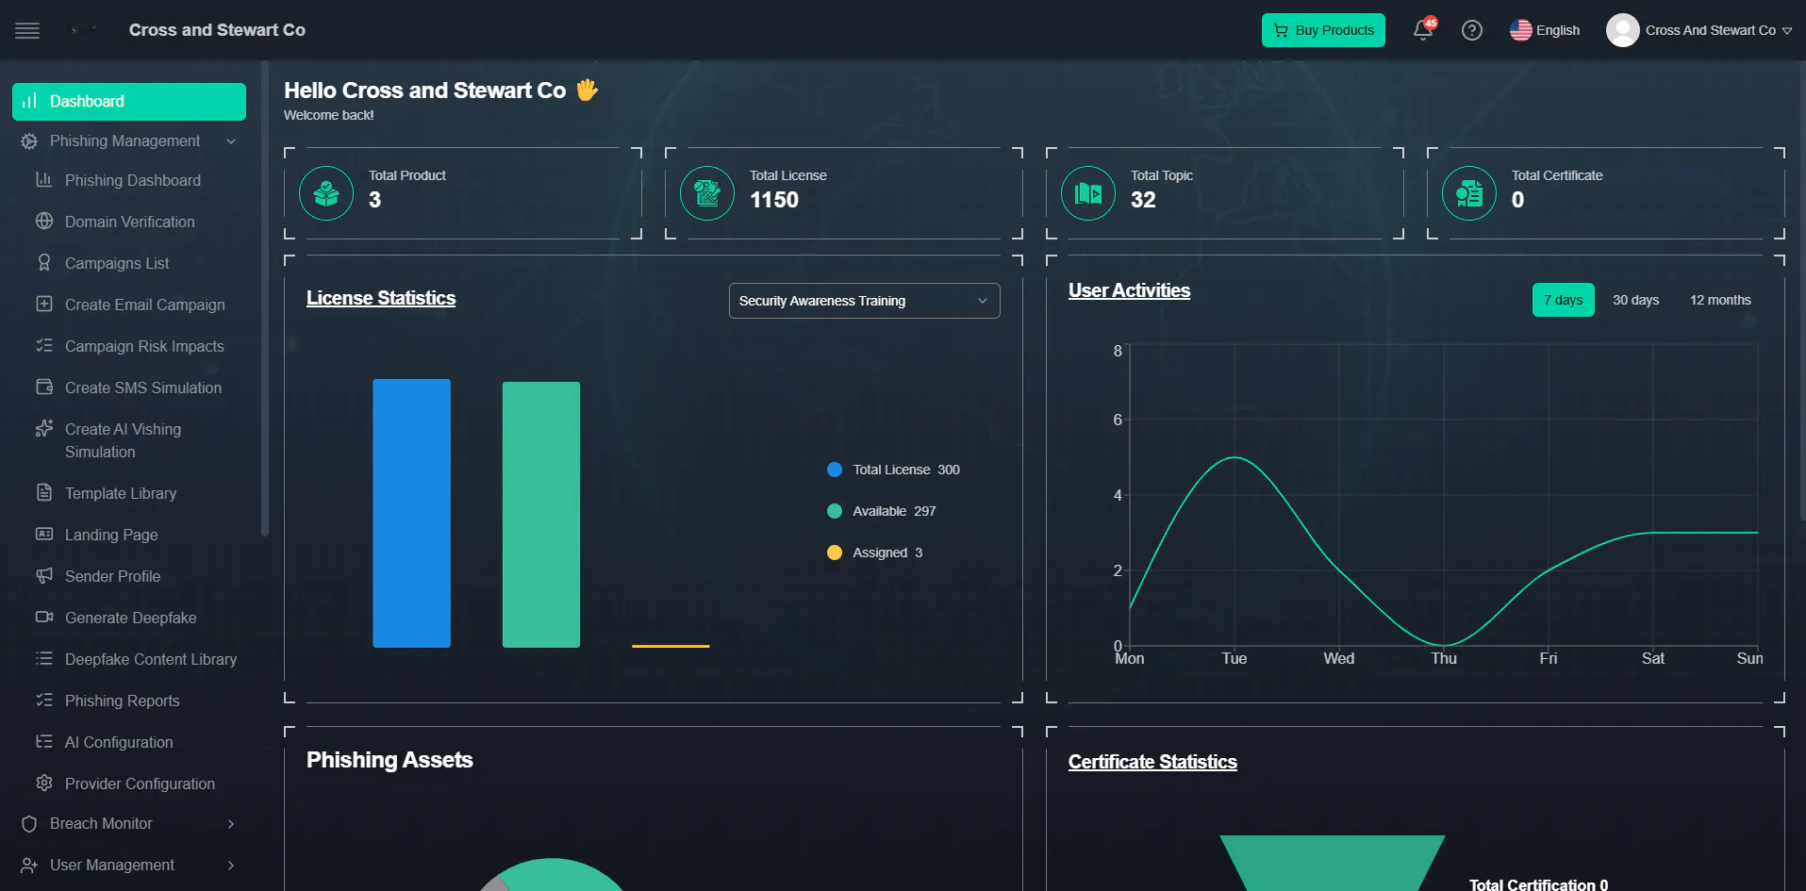Image resolution: width=1806 pixels, height=891 pixels.
Task: Click the Domain Verification globe icon
Action: point(44,222)
